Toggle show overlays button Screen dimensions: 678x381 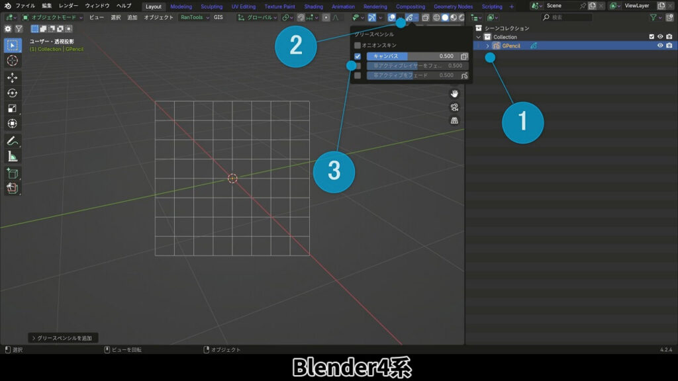[x=392, y=18]
